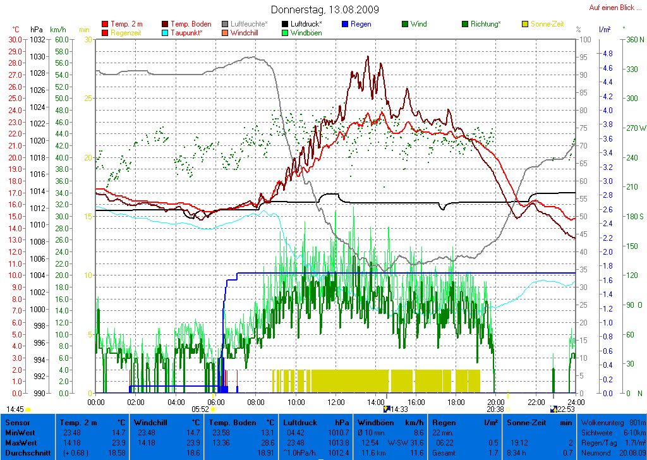Viewport: 647px width, 460px height.
Task: Click the black Luftdruck legend square
Action: click(285, 24)
